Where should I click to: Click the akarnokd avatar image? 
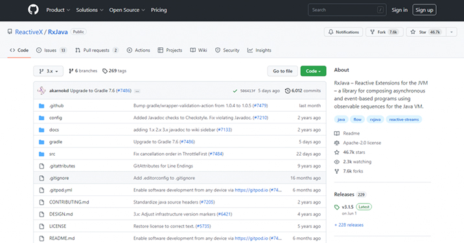(x=41, y=90)
